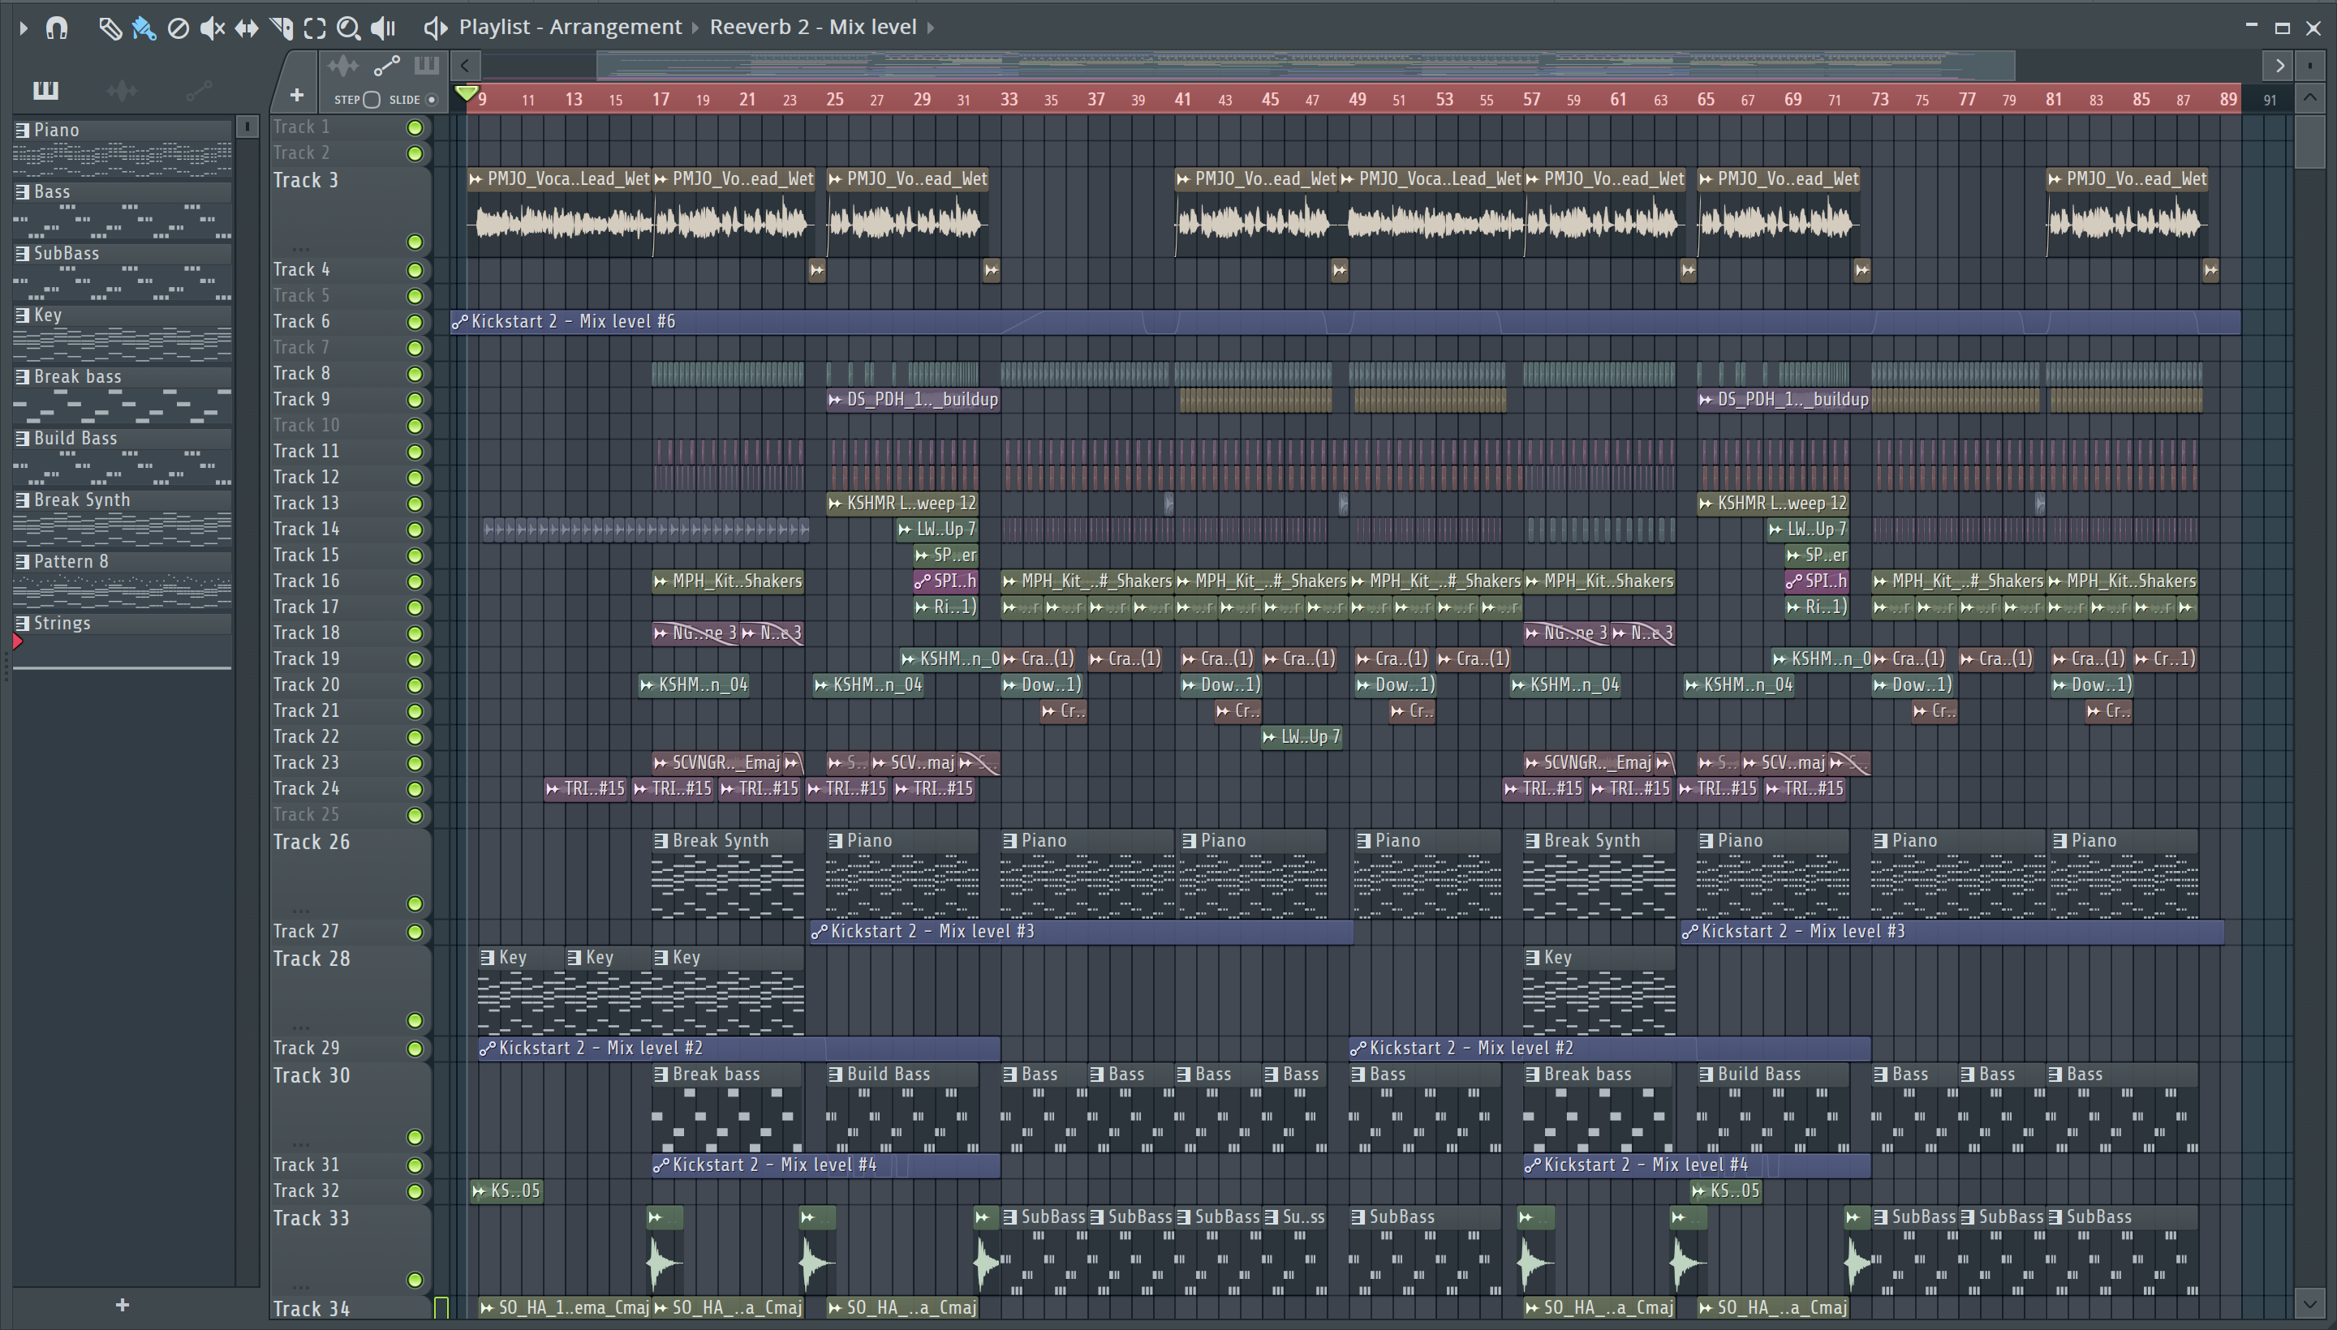This screenshot has height=1330, width=2337.
Task: Show automation clips in picker panel
Action: point(198,89)
